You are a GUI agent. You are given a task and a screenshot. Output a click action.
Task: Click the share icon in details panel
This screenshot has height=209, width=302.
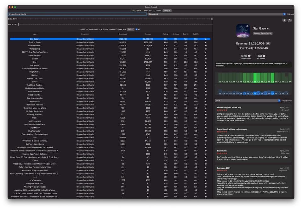coord(289,20)
